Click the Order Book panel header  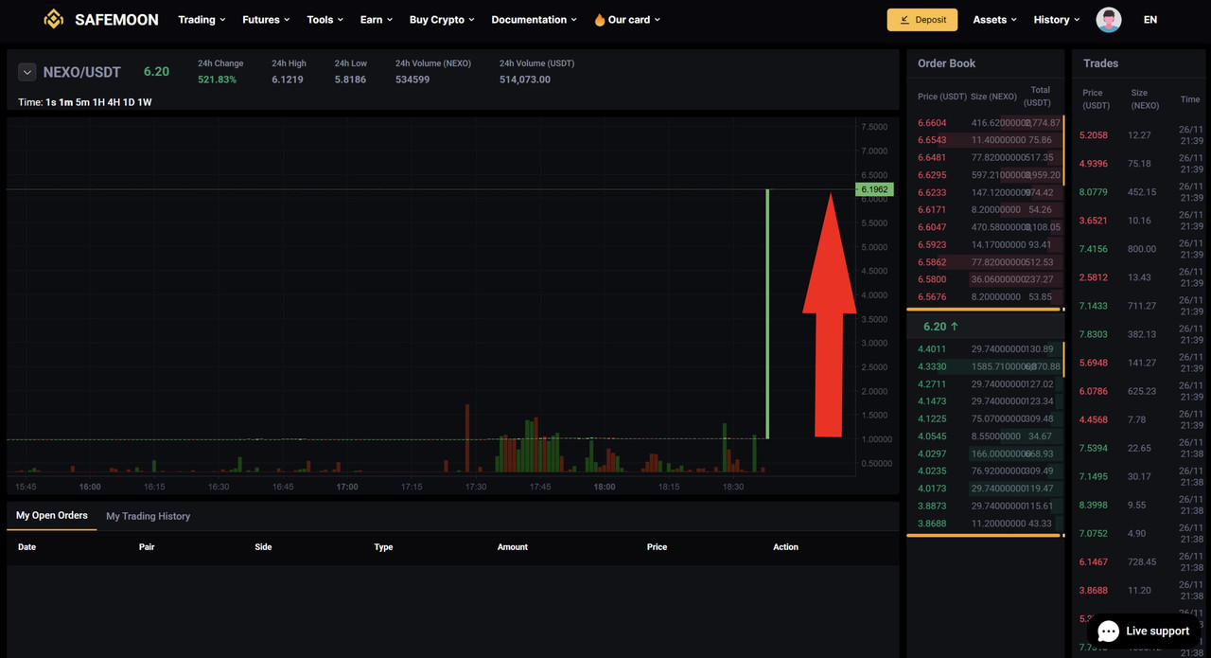click(x=947, y=63)
